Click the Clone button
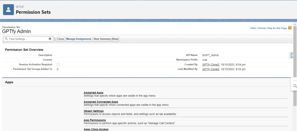This screenshot has height=131, width=297. (61, 39)
